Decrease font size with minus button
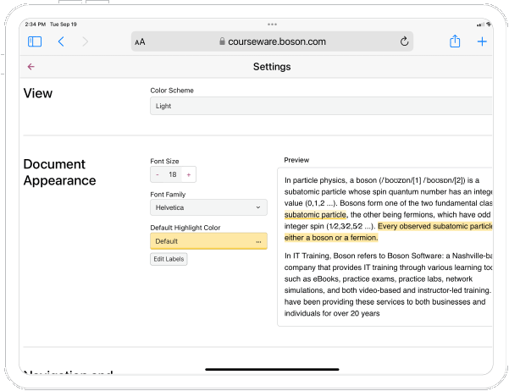509x391 pixels. 157,174
